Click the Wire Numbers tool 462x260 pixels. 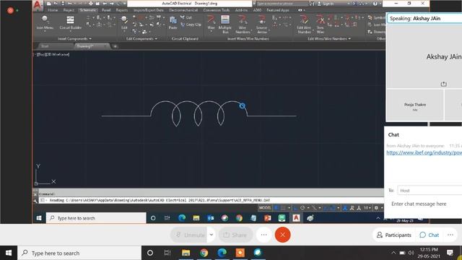point(243,24)
